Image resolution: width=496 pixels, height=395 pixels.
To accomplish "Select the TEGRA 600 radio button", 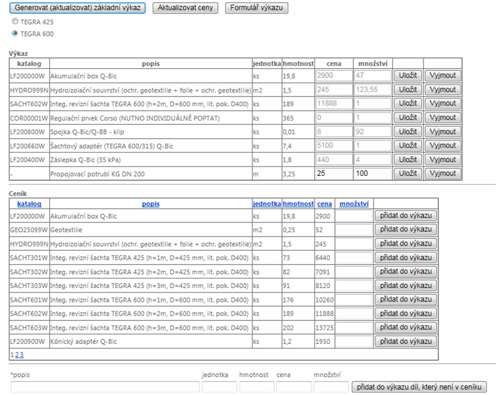I will (15, 34).
